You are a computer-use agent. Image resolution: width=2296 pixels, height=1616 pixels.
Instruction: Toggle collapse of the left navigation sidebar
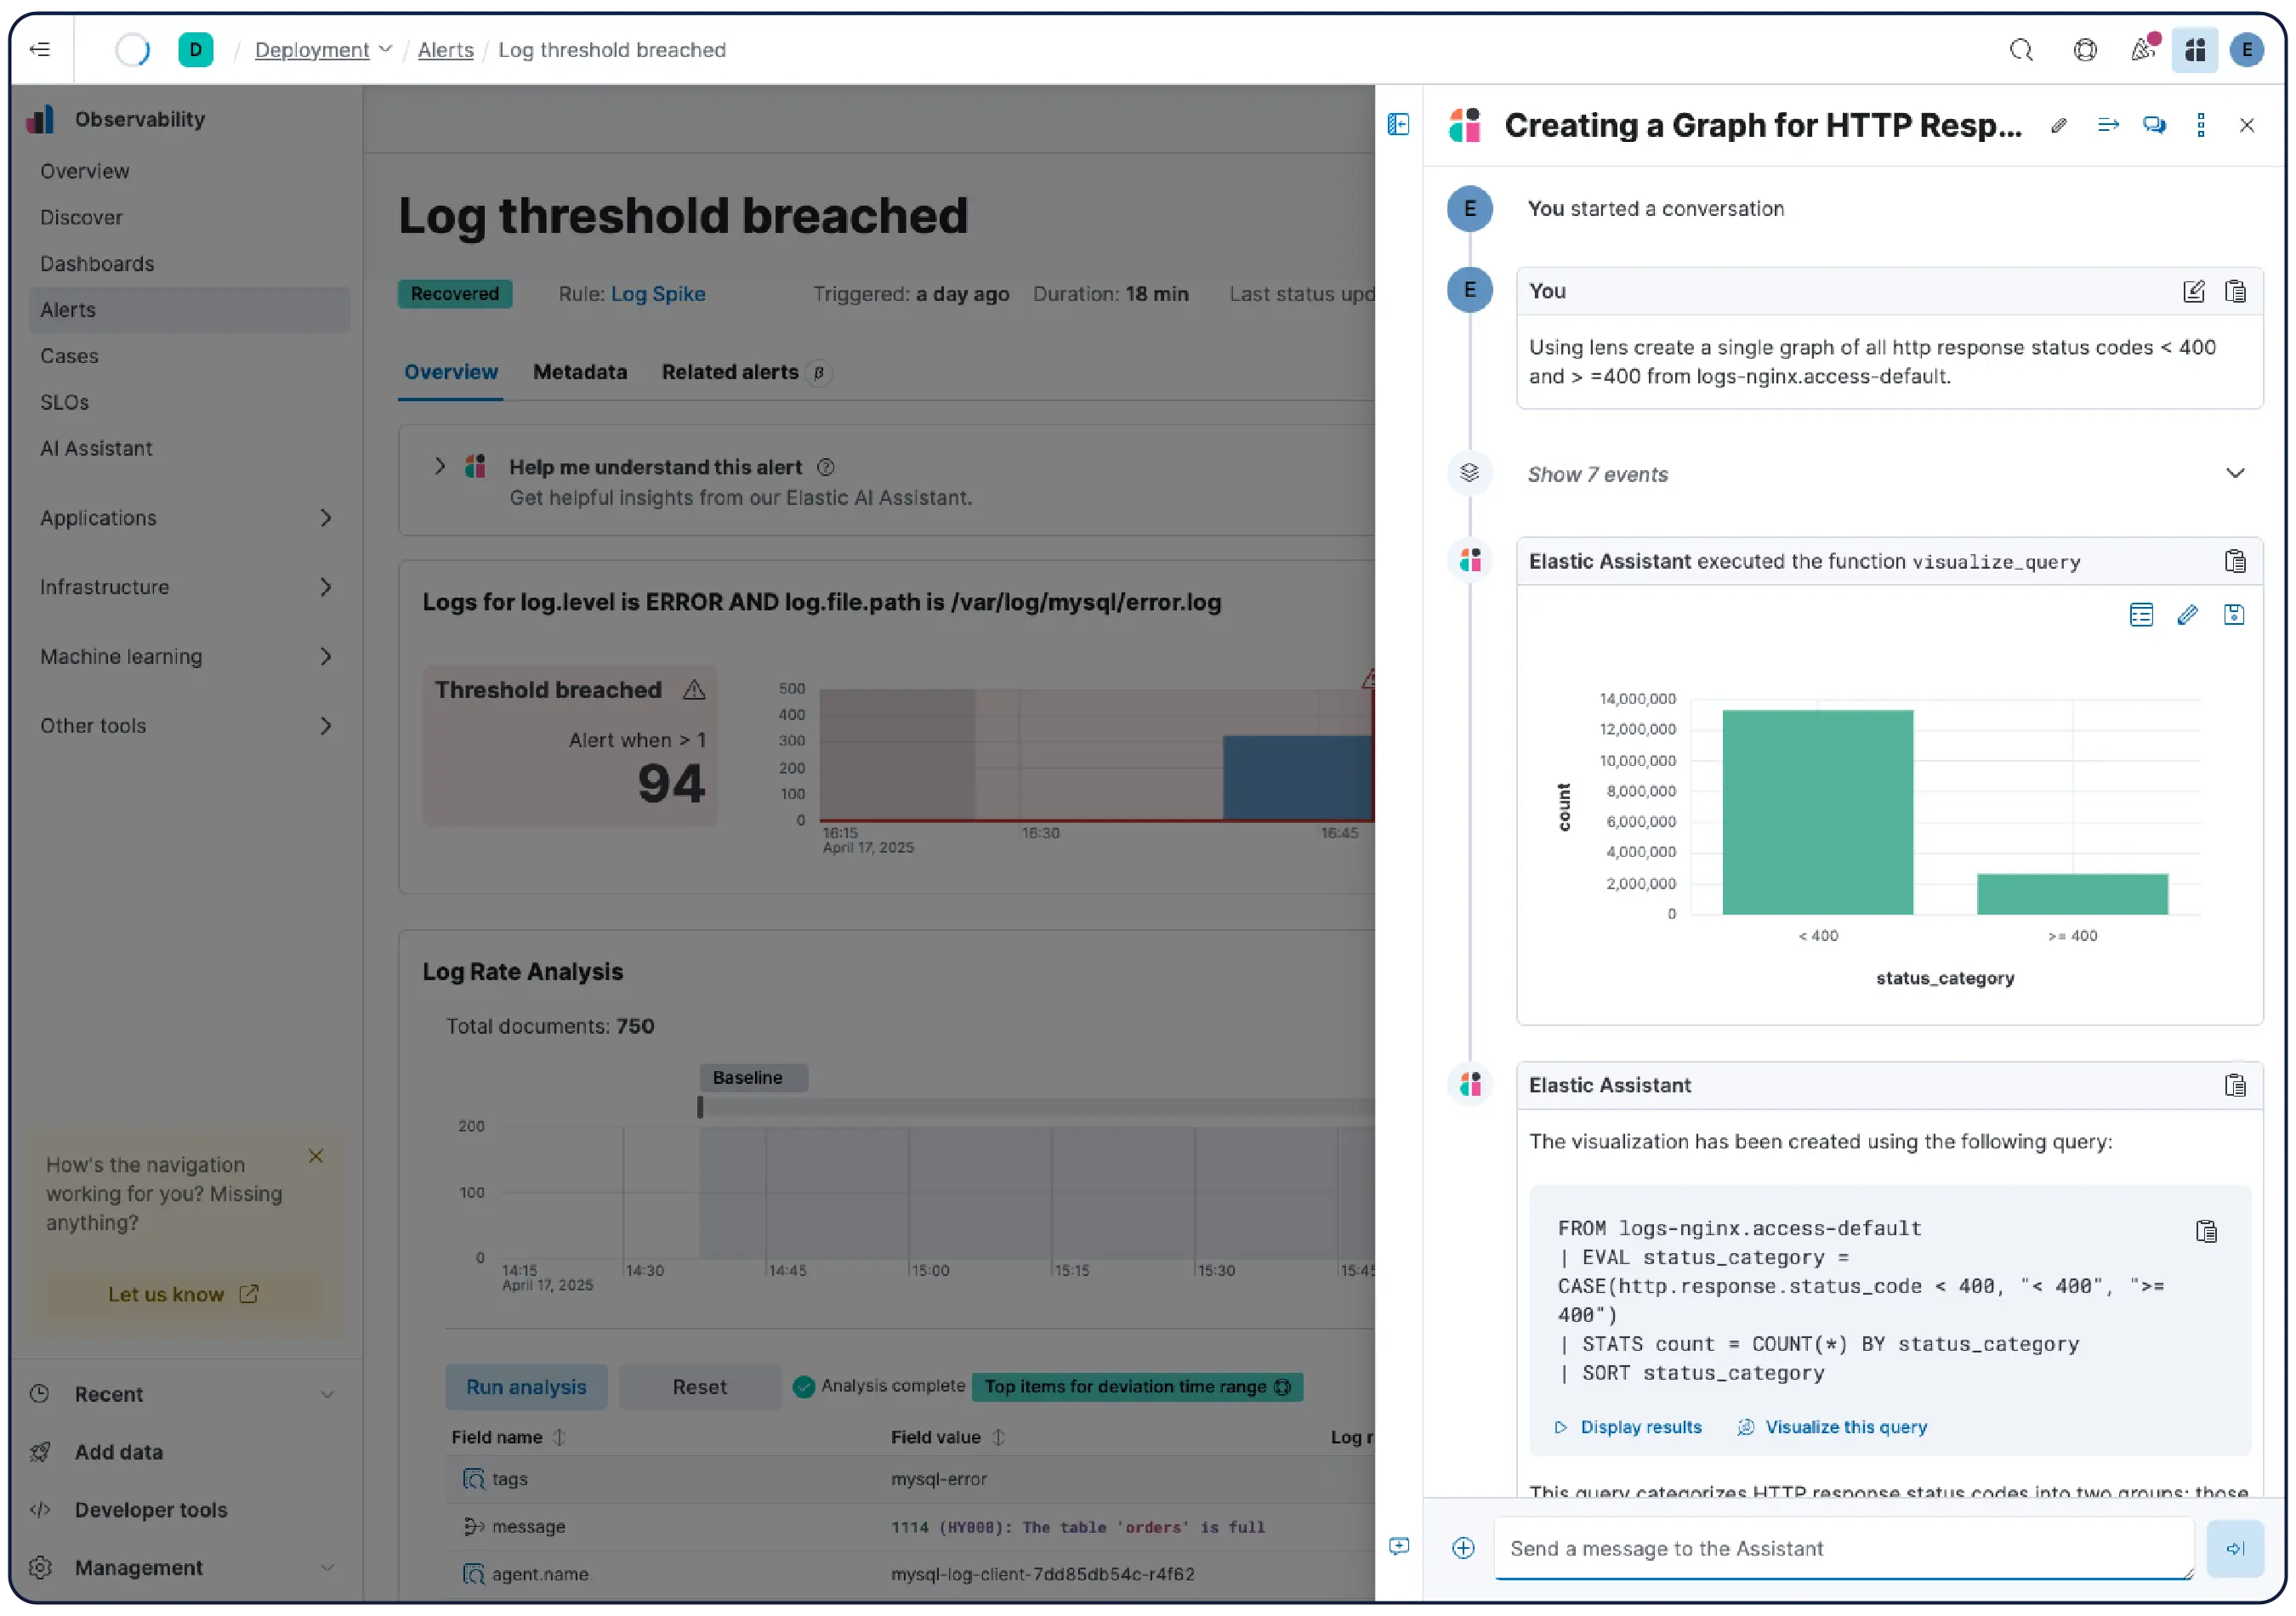coord(40,49)
